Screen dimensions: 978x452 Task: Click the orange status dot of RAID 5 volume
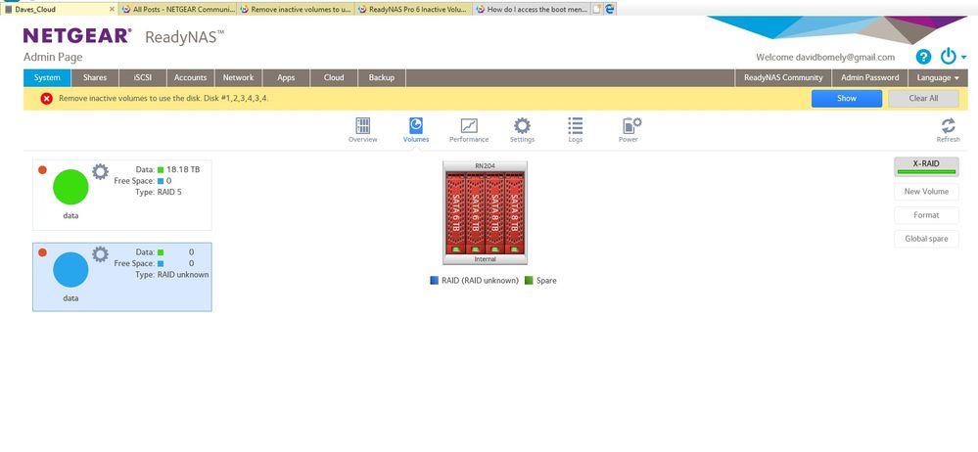point(42,169)
